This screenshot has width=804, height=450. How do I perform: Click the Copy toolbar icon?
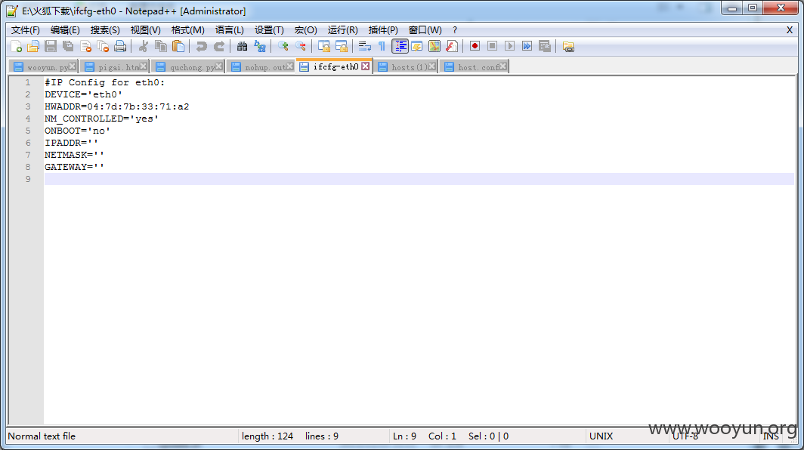pos(160,47)
